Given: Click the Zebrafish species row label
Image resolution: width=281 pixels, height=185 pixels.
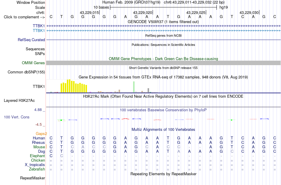Looking at the screenshot, I should click(x=37, y=169).
